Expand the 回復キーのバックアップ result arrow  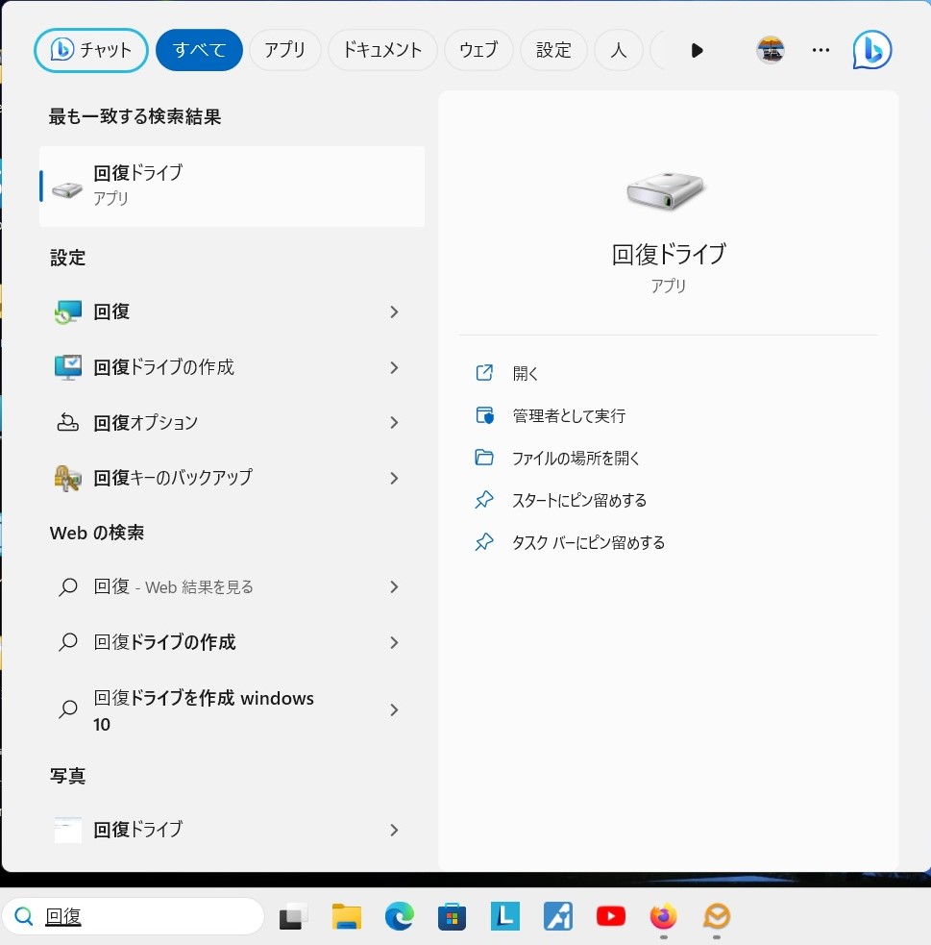point(394,478)
